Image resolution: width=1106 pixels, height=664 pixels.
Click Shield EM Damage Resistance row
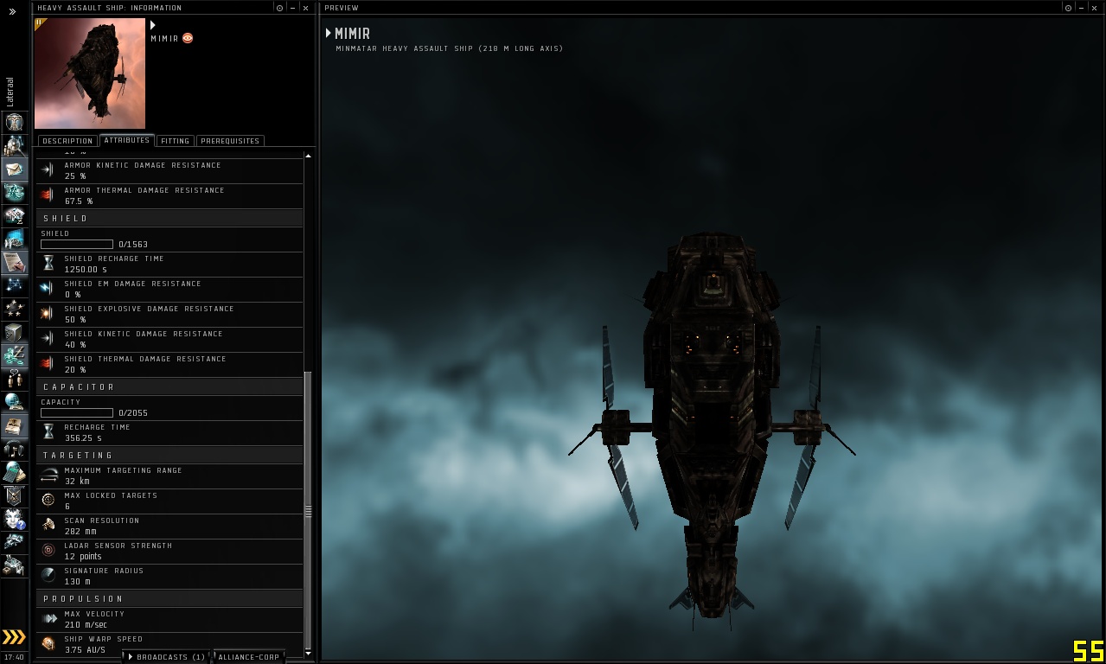point(169,289)
